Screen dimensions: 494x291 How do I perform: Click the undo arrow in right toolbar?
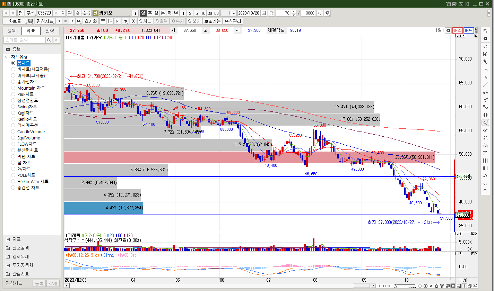click(x=485, y=176)
